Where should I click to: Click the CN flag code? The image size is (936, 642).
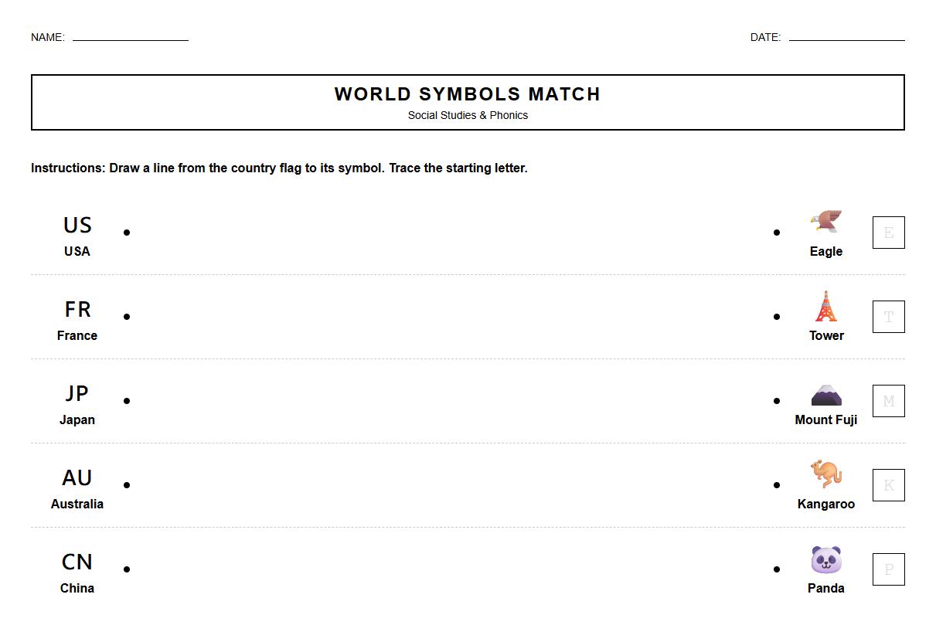coord(77,562)
